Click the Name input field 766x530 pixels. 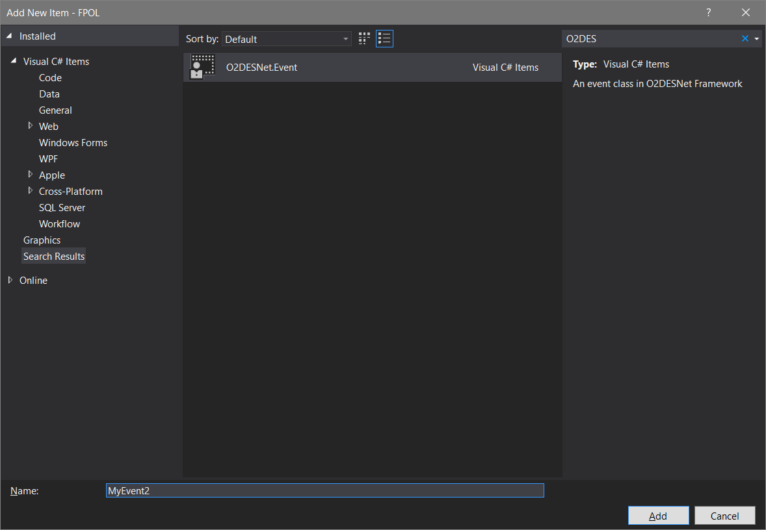click(325, 490)
